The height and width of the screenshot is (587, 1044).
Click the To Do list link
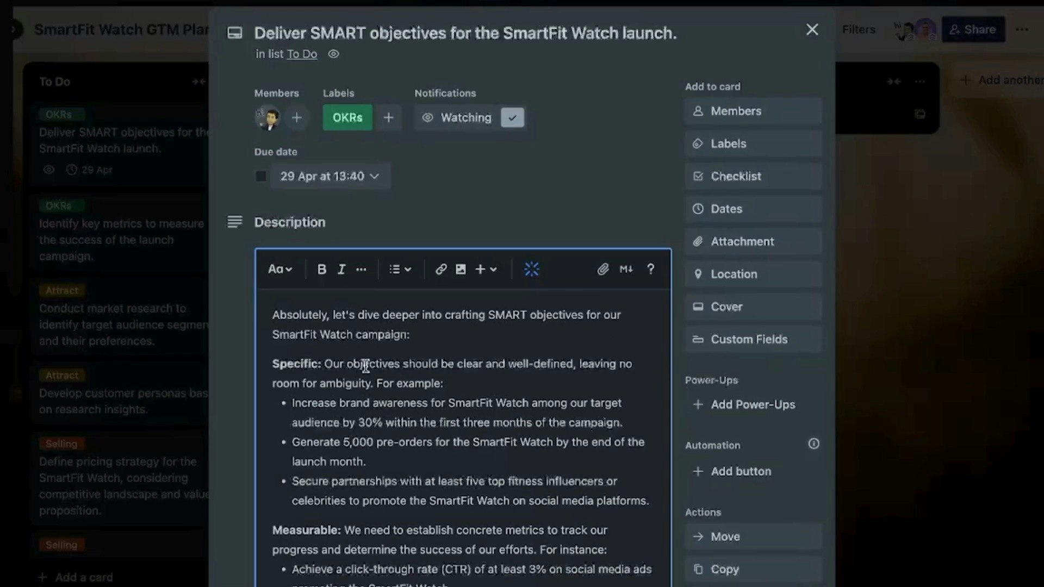[302, 54]
